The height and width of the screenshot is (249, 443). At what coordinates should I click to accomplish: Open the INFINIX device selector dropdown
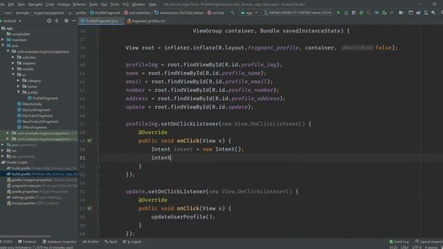coord(298,12)
